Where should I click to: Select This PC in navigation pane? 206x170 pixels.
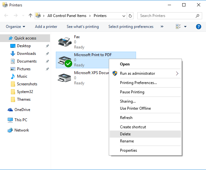pyautogui.click(x=21, y=120)
